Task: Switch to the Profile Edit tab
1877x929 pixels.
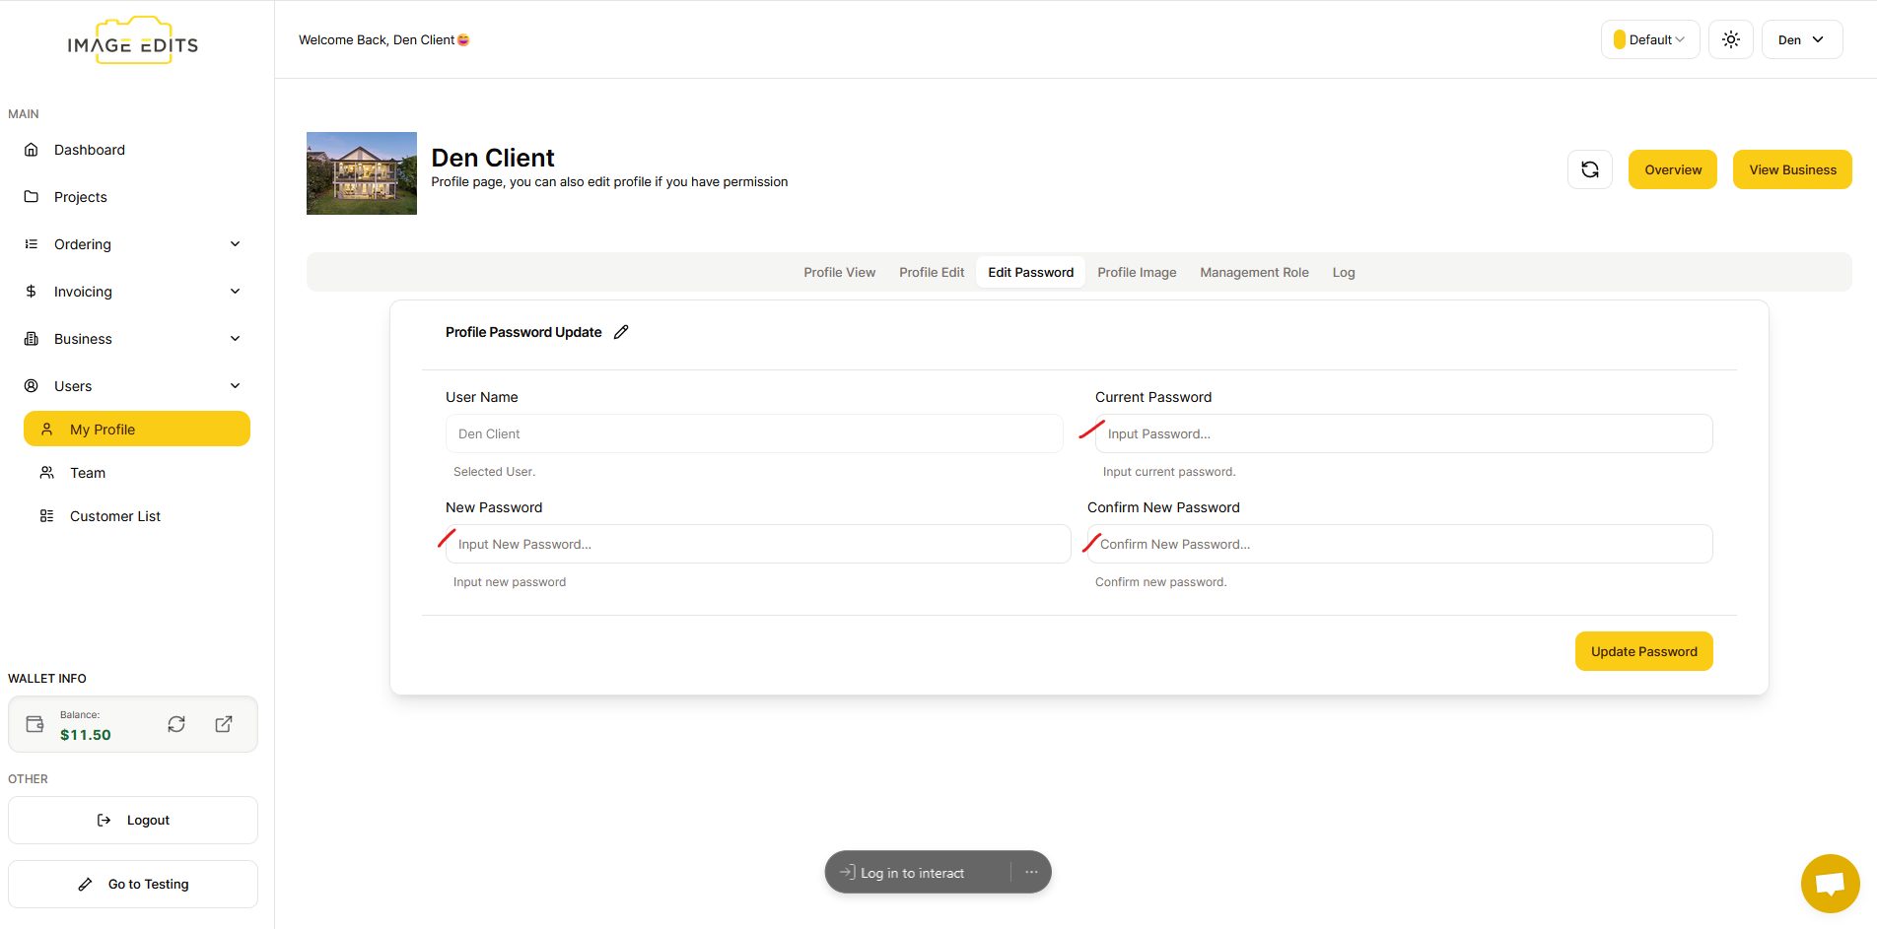Action: click(931, 273)
